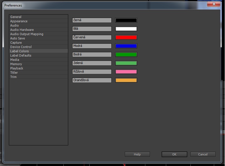Click the Zelená label name field

tap(92, 63)
